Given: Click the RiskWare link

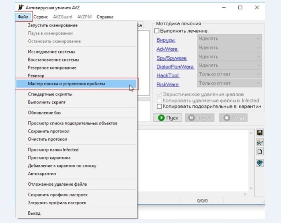Looking at the screenshot, I should pos(168,84).
